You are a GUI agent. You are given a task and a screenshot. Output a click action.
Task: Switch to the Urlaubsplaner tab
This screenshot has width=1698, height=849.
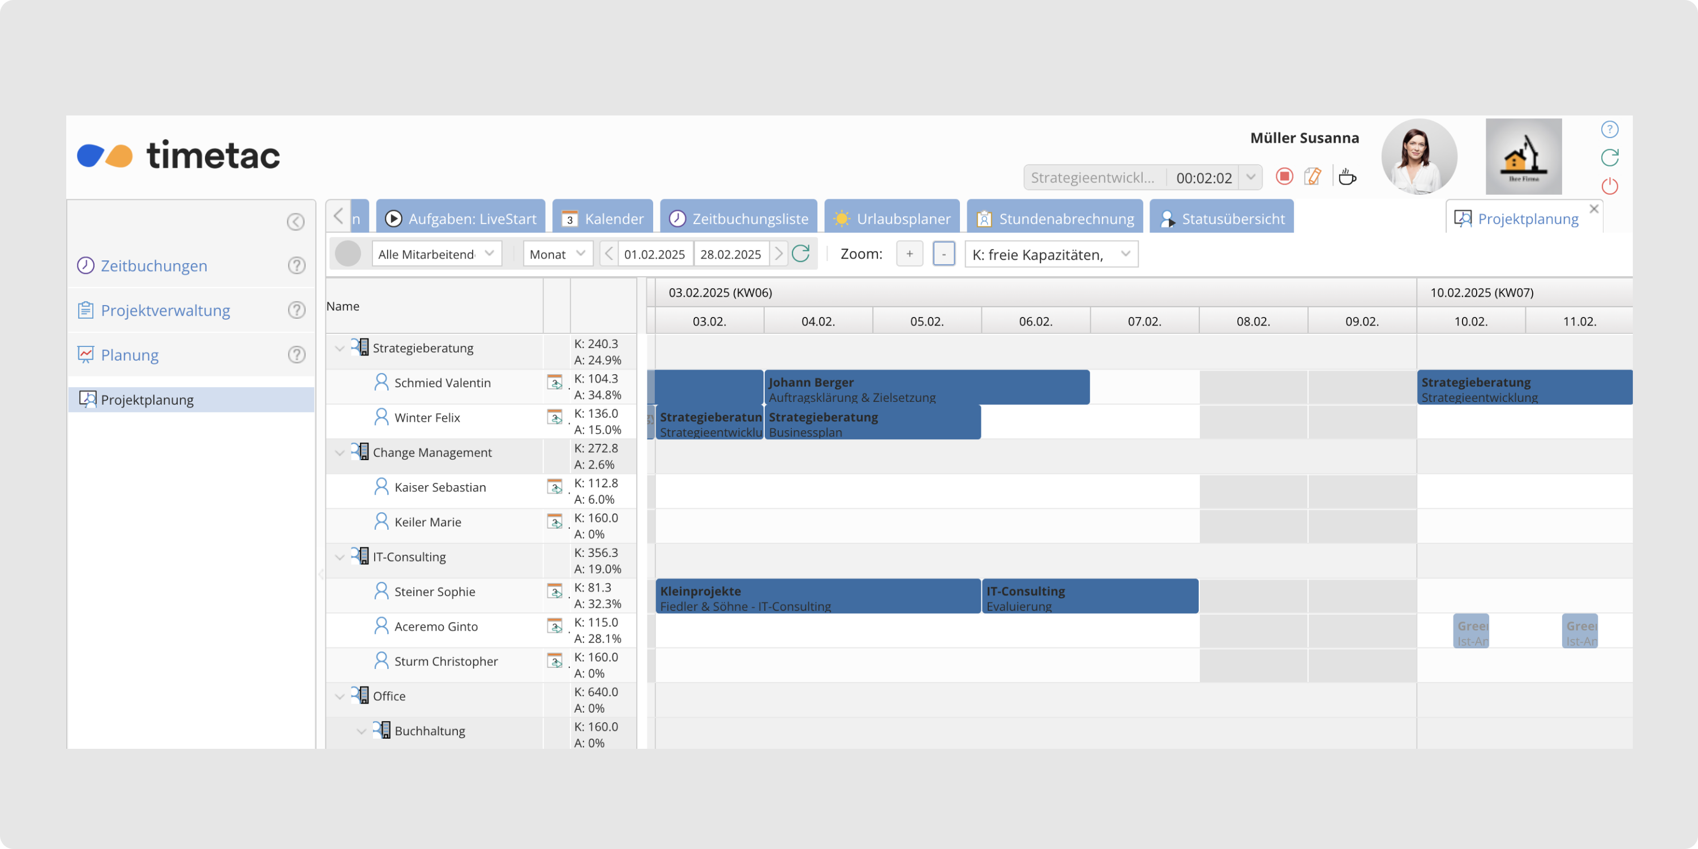[x=892, y=218]
